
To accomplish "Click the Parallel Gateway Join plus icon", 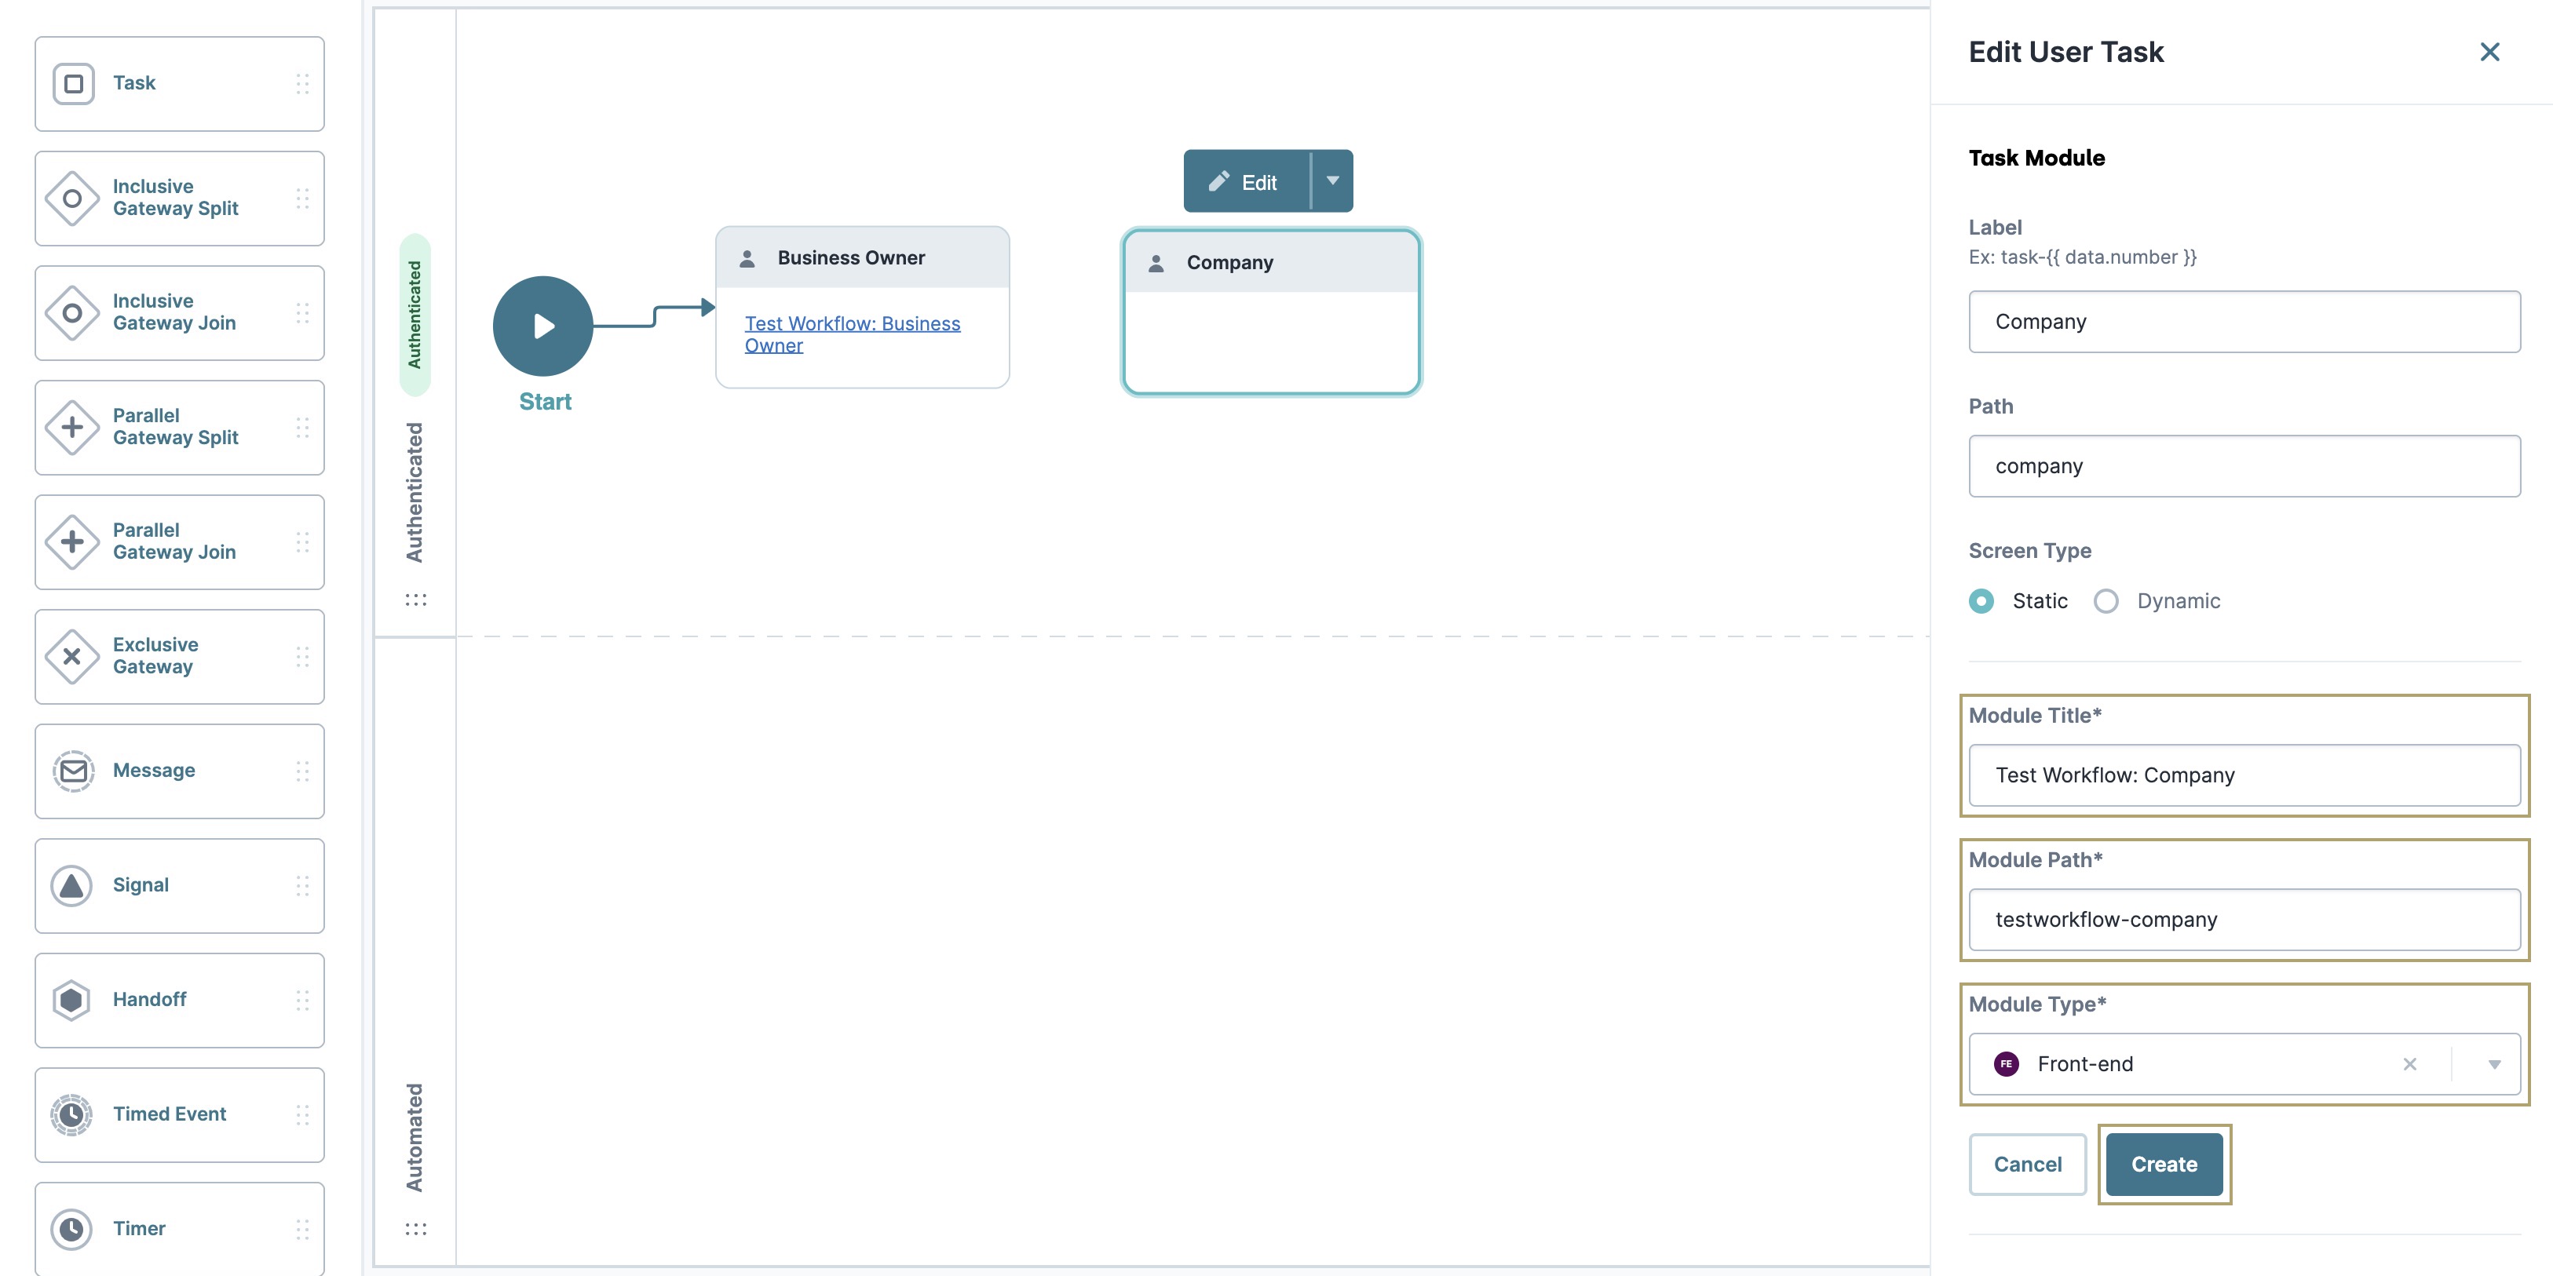I will [x=72, y=542].
